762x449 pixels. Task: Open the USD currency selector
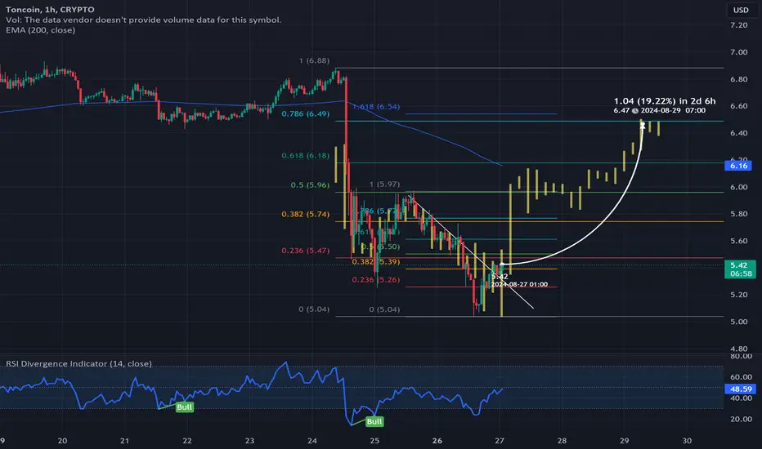741,10
